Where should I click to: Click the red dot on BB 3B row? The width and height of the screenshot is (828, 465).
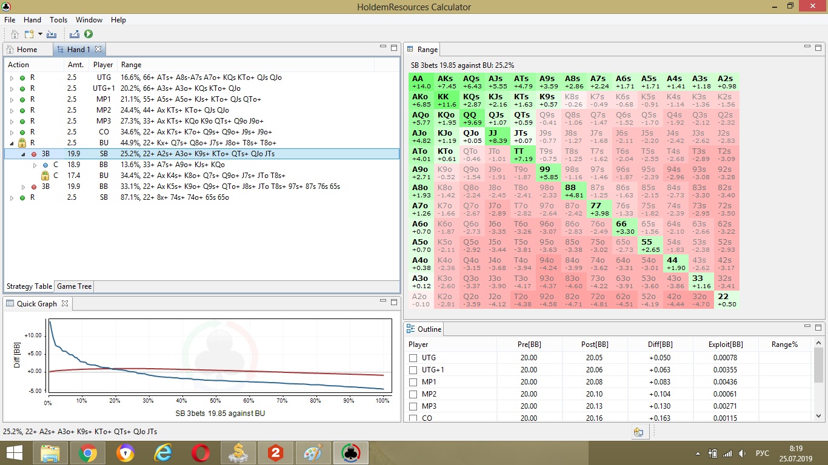coord(33,186)
